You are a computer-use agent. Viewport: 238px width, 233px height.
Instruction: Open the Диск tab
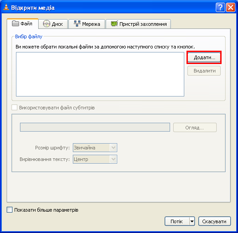tap(53, 24)
